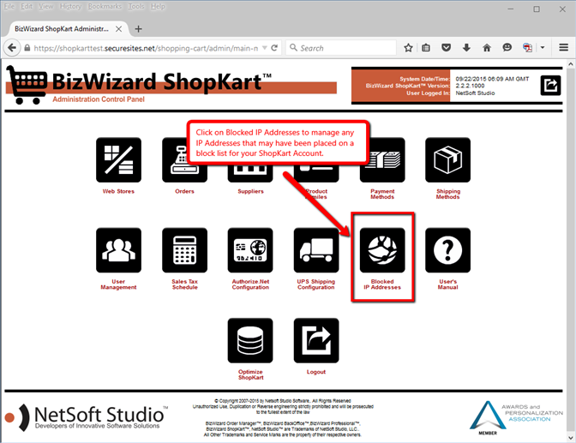Open the File menu

click(x=9, y=7)
